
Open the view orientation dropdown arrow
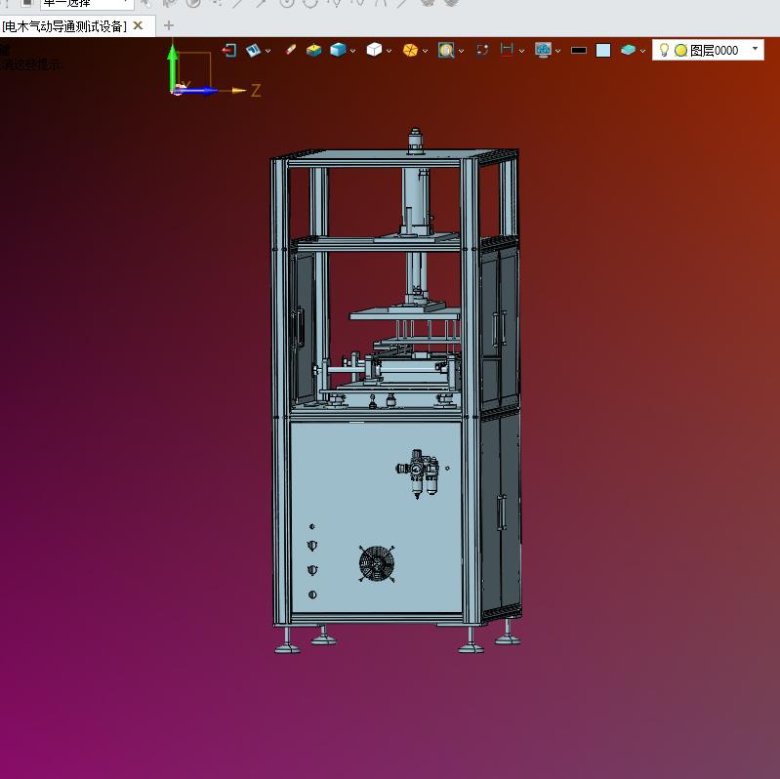[x=268, y=51]
